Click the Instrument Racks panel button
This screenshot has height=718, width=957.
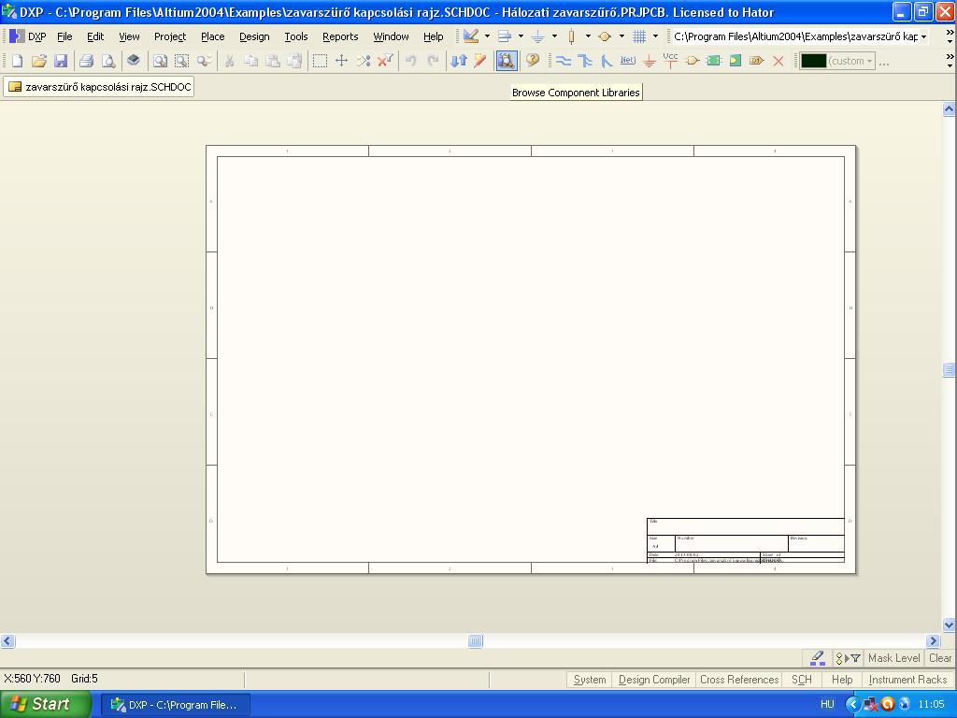[x=907, y=680]
